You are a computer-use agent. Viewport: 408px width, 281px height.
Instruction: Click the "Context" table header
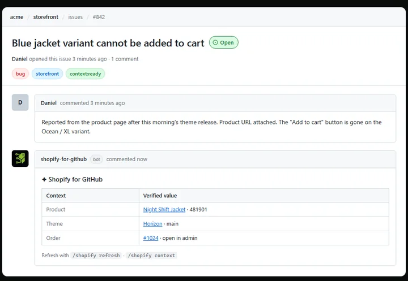point(56,196)
